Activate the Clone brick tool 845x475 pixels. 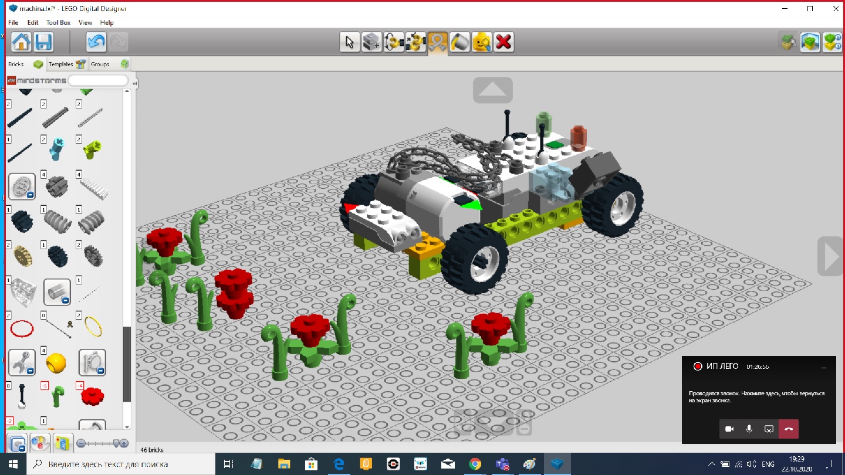point(371,42)
